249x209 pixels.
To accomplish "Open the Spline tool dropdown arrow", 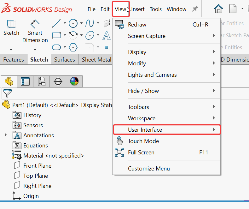I will [x=98, y=23].
